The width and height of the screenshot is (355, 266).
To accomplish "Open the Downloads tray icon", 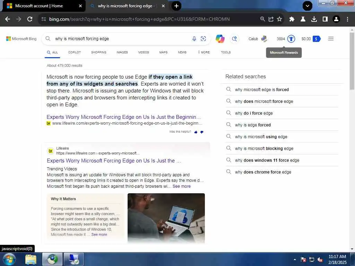I will [x=314, y=19].
